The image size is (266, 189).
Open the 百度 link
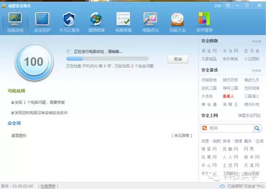[x=205, y=141]
